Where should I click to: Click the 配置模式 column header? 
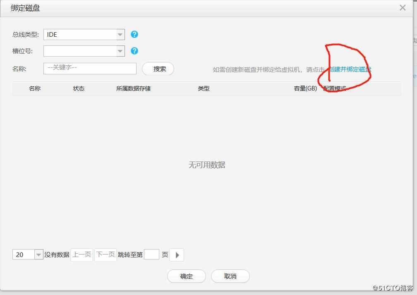click(x=335, y=88)
